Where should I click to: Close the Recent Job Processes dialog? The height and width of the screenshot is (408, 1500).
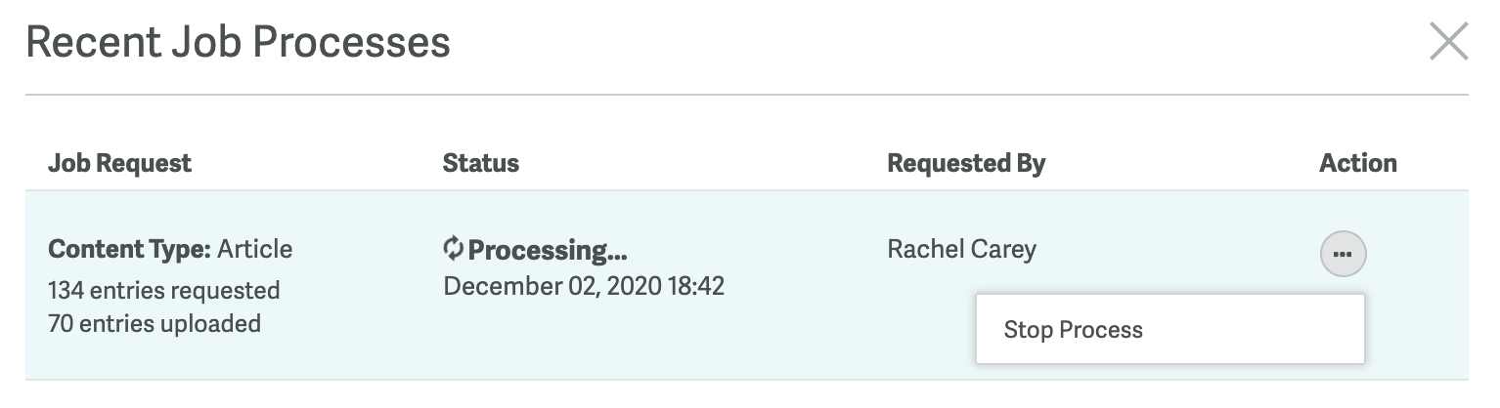(x=1448, y=42)
